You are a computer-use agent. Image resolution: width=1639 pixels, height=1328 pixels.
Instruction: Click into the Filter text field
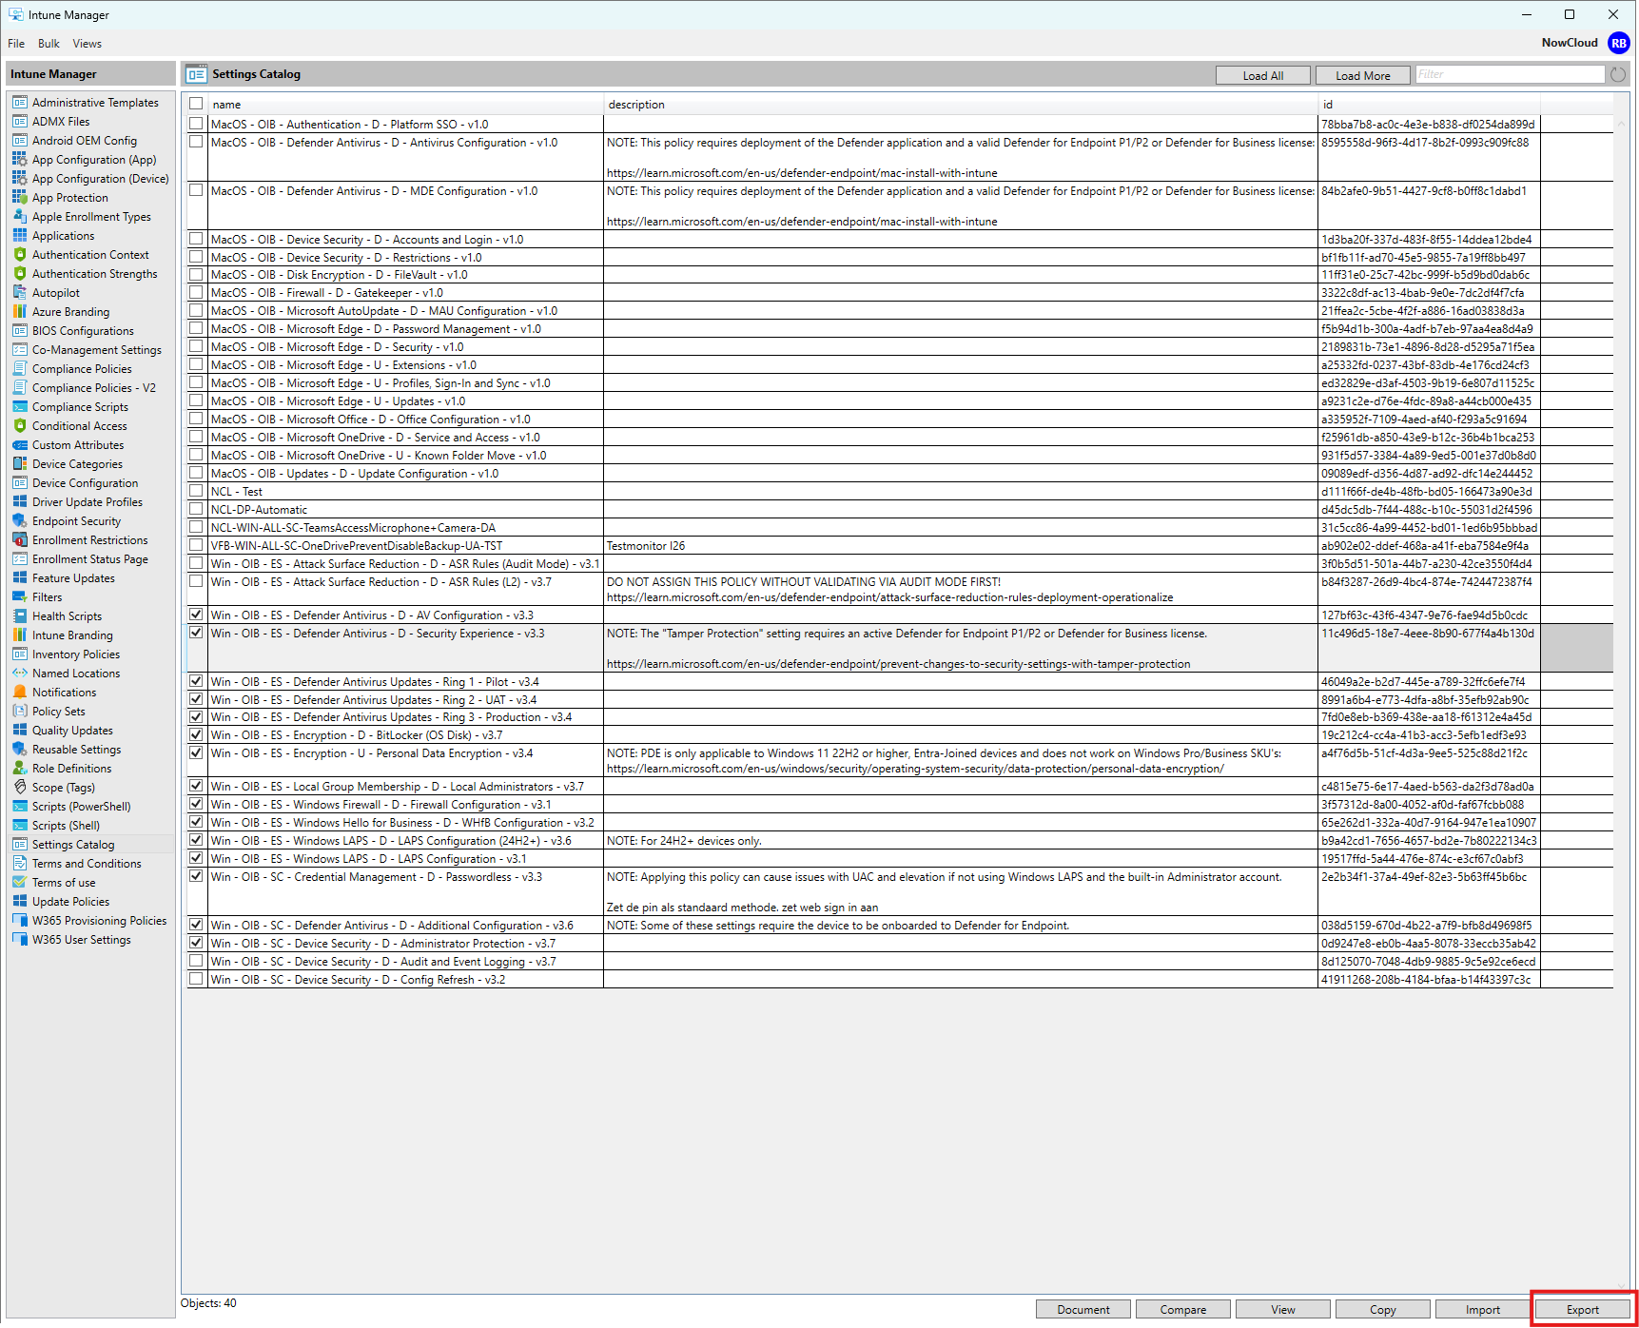coord(1508,75)
